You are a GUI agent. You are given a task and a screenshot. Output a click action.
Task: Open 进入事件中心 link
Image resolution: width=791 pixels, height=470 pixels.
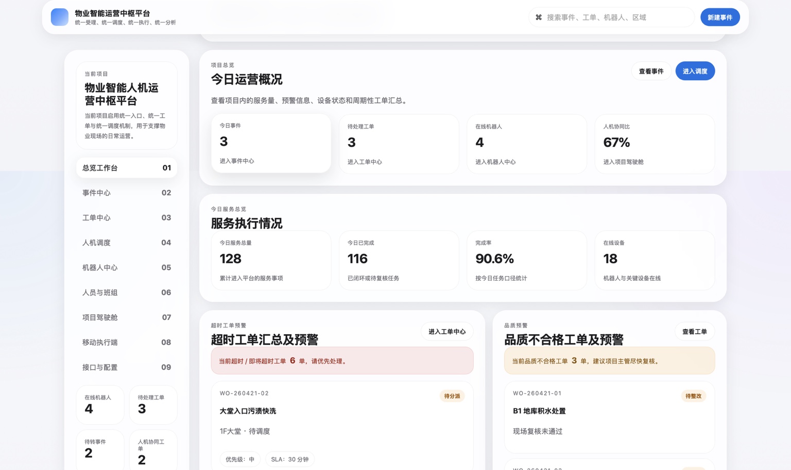[238, 160]
